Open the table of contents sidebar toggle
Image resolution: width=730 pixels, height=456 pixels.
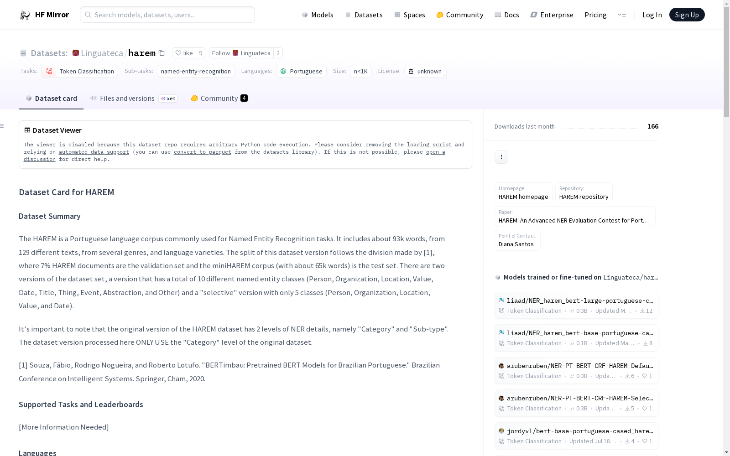(2, 126)
